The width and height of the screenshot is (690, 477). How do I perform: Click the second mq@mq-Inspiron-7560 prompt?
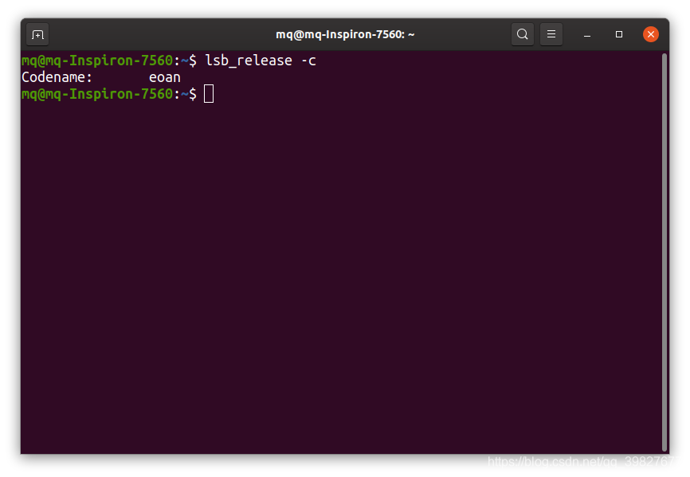[109, 94]
